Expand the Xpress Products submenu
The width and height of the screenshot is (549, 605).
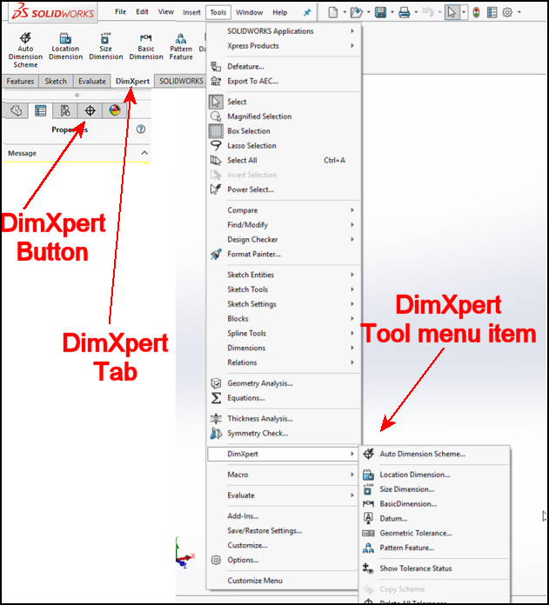coord(284,45)
